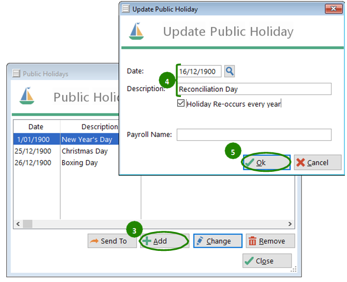Toggle Holiday Re-occurs every year checkbox
The image size is (347, 282).
[181, 103]
